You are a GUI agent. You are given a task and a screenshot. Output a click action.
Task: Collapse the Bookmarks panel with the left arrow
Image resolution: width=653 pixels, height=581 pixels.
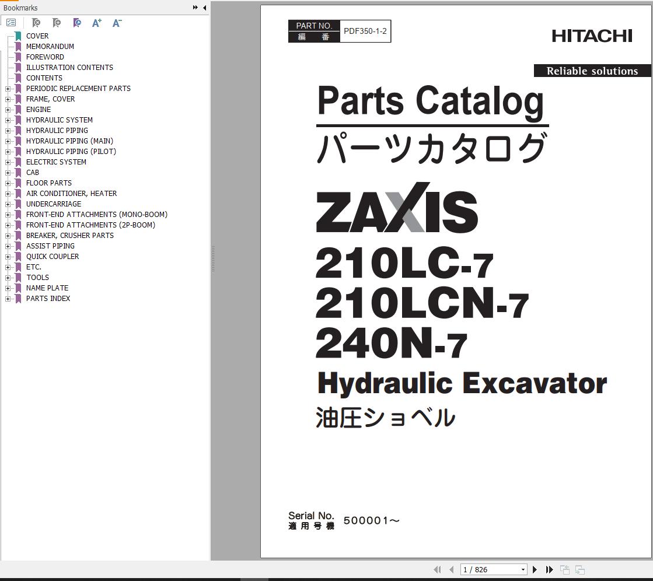pos(204,8)
